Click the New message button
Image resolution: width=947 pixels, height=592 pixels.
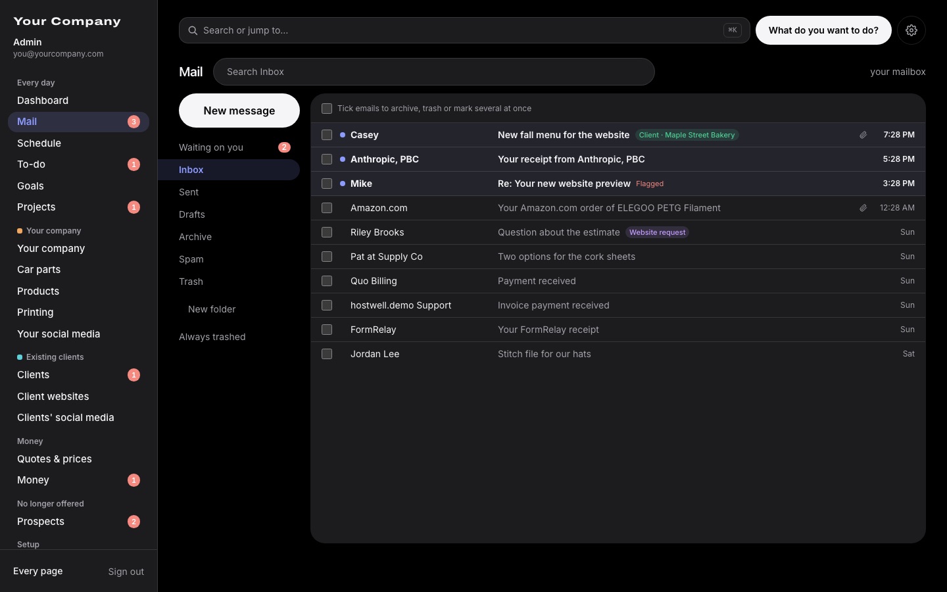pos(239,111)
